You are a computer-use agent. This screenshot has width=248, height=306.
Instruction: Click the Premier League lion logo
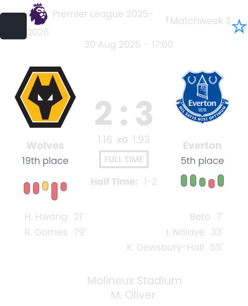tap(38, 14)
